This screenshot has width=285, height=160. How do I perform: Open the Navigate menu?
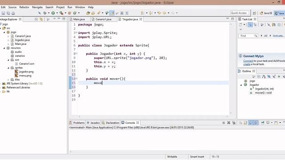click(37, 7)
